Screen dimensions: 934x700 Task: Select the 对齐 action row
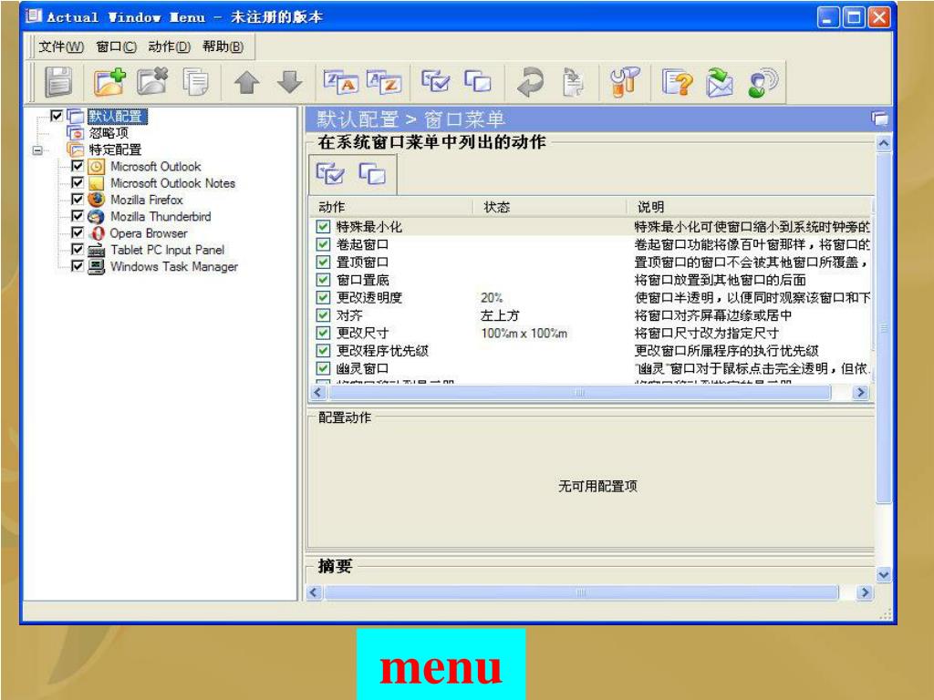(591, 314)
